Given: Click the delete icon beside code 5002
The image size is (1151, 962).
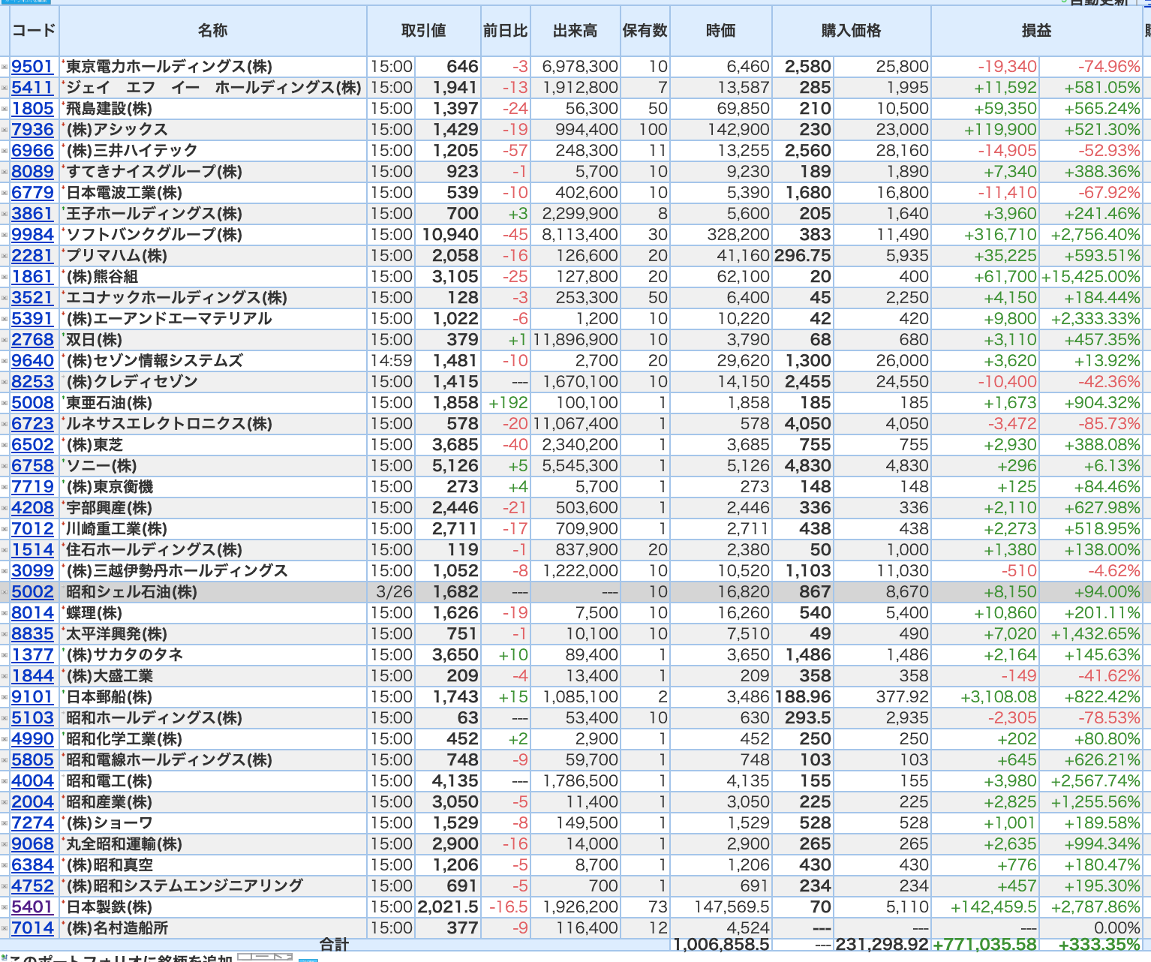Looking at the screenshot, I should [5, 593].
